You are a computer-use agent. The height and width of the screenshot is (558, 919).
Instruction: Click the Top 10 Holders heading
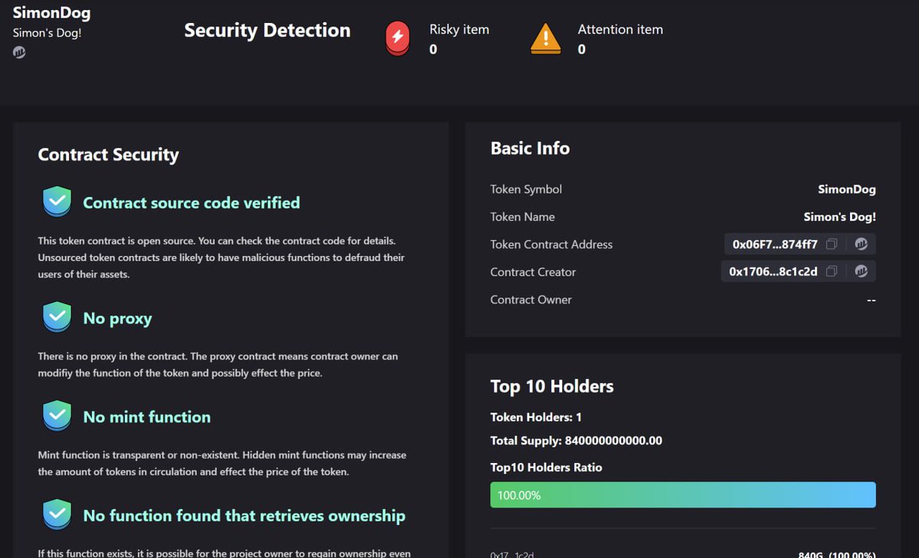tap(552, 386)
